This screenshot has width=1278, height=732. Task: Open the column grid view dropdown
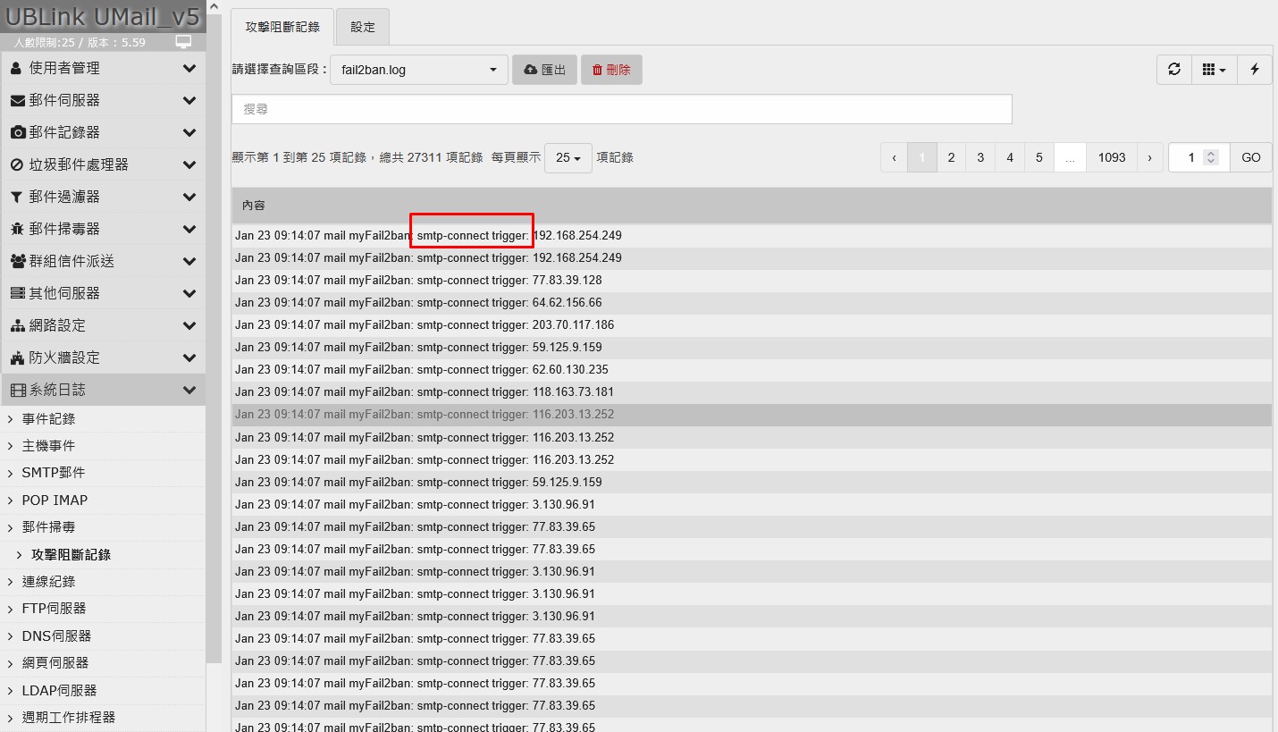[x=1214, y=70]
